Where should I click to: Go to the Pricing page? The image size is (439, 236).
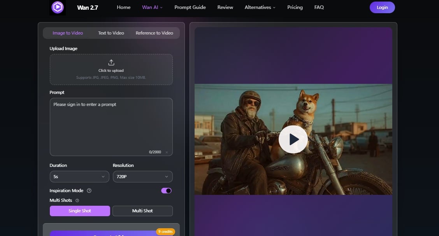[295, 7]
